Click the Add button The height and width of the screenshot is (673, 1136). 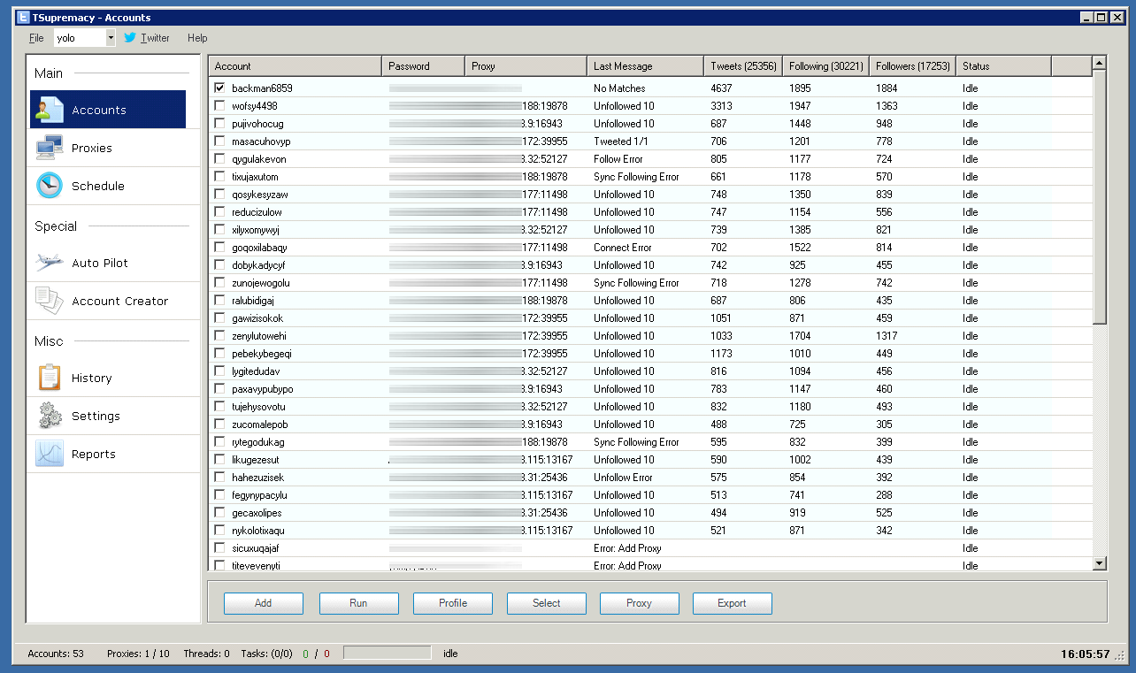pyautogui.click(x=264, y=603)
